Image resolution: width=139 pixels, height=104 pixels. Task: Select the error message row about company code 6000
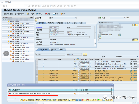(x=59, y=93)
